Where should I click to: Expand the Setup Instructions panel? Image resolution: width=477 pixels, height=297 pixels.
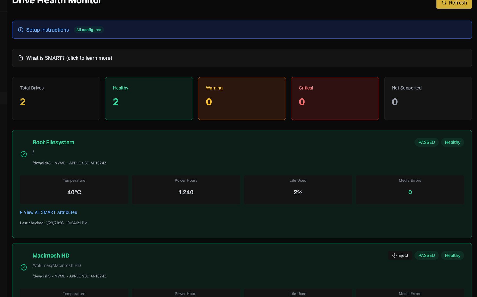(47, 30)
